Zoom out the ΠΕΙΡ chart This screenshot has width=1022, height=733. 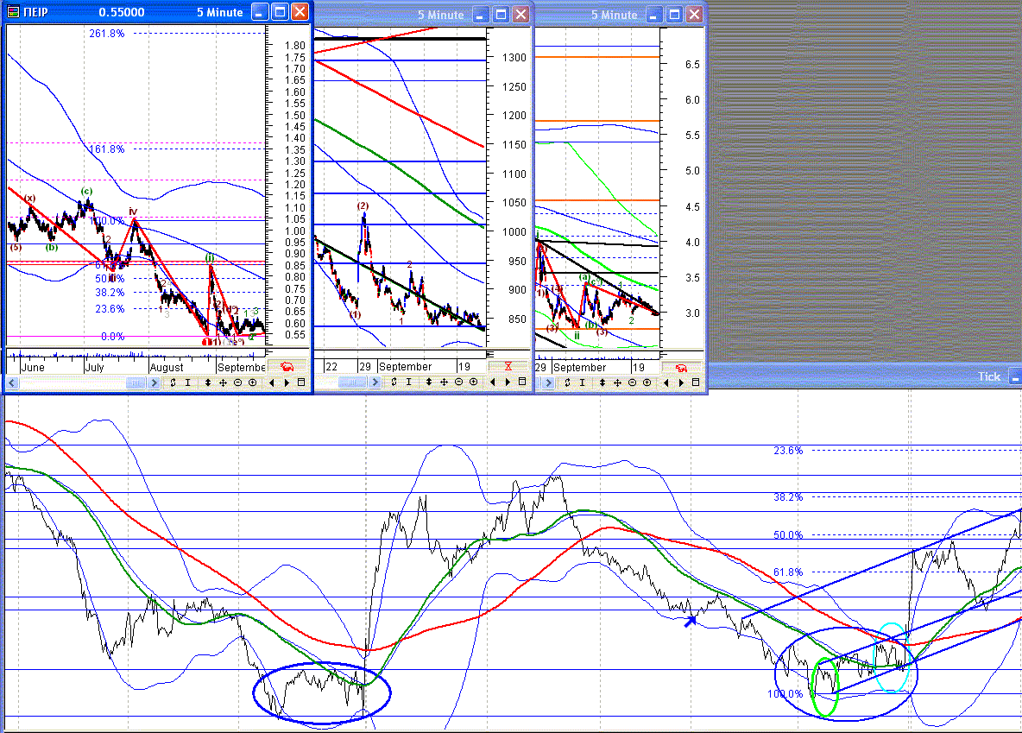tap(238, 382)
